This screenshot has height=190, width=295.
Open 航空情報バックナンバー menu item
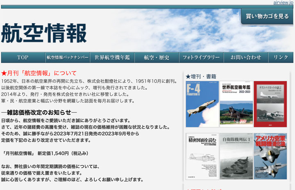pos(68,58)
